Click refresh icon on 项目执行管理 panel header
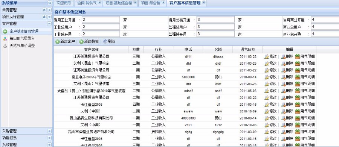 point(44,17)
